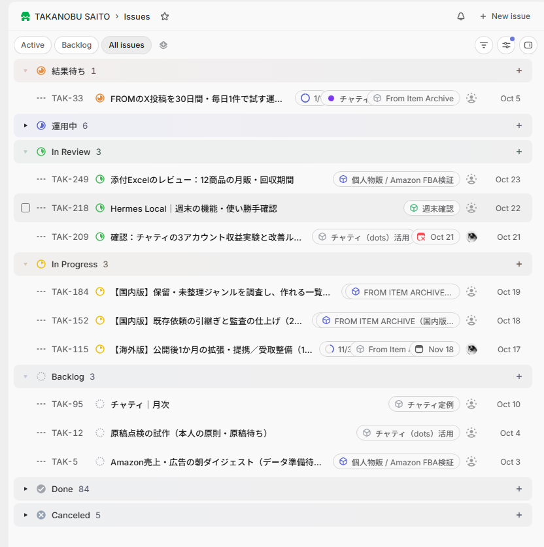Viewport: 544px width, 547px height.
Task: Open display options sliders icon
Action: click(506, 45)
